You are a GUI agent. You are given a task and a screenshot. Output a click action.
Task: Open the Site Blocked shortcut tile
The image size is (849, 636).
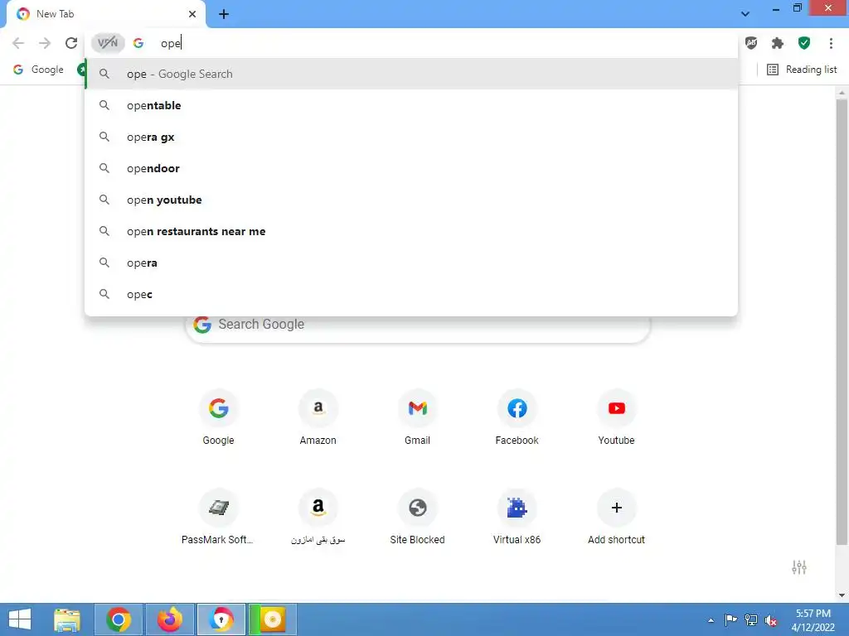click(x=418, y=517)
